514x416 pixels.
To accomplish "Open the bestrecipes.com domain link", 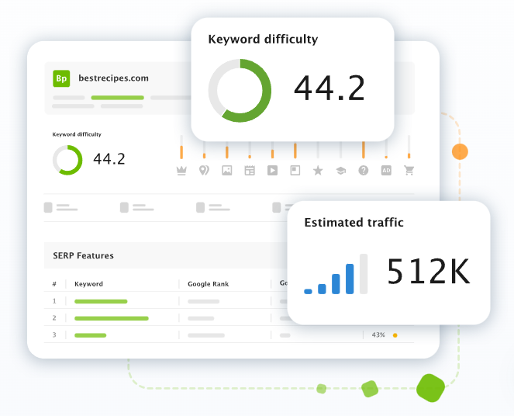I will pos(113,78).
